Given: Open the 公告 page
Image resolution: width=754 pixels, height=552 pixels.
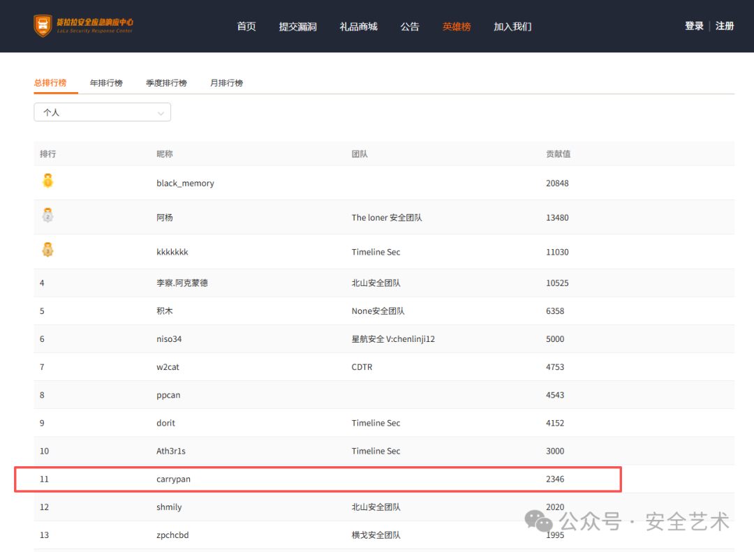Looking at the screenshot, I should (410, 27).
